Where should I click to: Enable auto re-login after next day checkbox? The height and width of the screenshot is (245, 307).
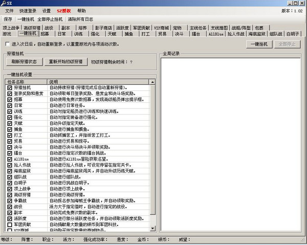point(8,44)
